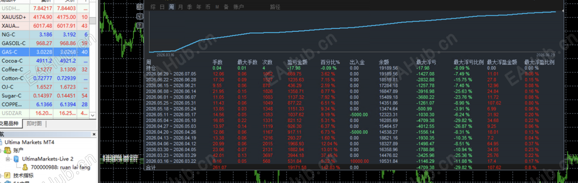Open the 路径 path tab
This screenshot has height=183, width=578.
[x=275, y=7]
